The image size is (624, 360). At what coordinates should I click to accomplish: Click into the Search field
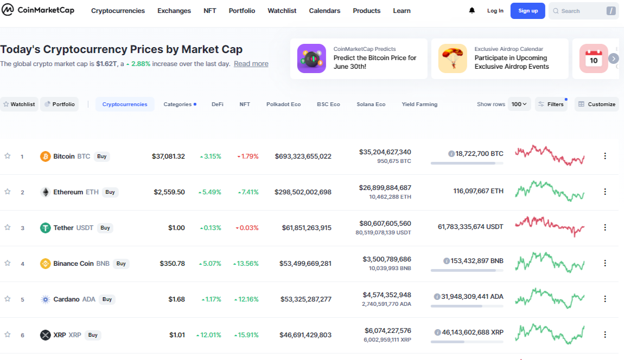coord(583,11)
